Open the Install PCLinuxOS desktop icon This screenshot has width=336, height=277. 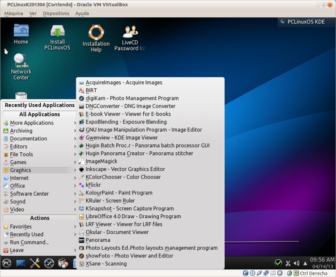[57, 33]
